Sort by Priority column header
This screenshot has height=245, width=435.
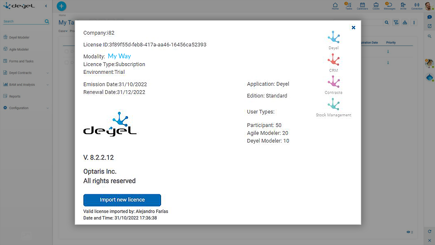click(391, 42)
